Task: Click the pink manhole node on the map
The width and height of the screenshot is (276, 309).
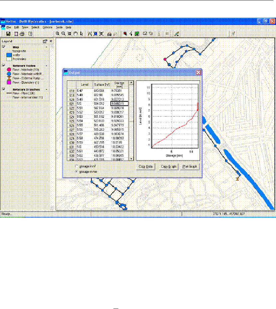Action: [x=165, y=59]
